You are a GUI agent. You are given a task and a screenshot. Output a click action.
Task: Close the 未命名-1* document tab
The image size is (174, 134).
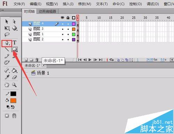[43, 65]
